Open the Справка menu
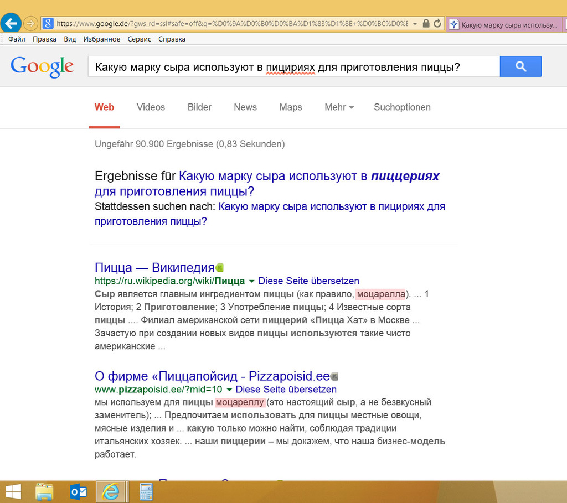Screen dimensions: 567x503 click(172, 39)
